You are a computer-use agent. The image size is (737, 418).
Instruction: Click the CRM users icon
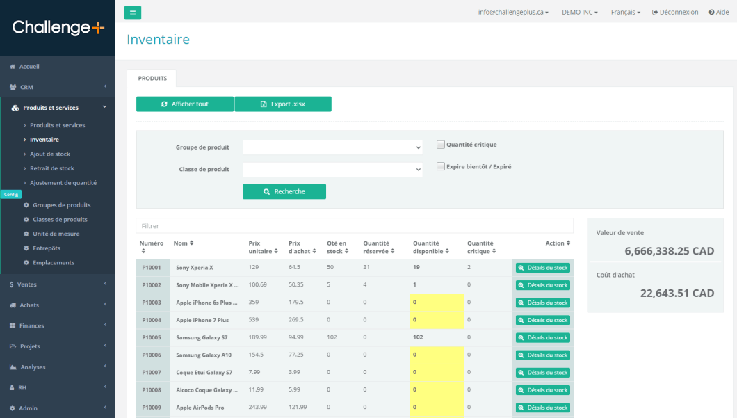(x=13, y=88)
